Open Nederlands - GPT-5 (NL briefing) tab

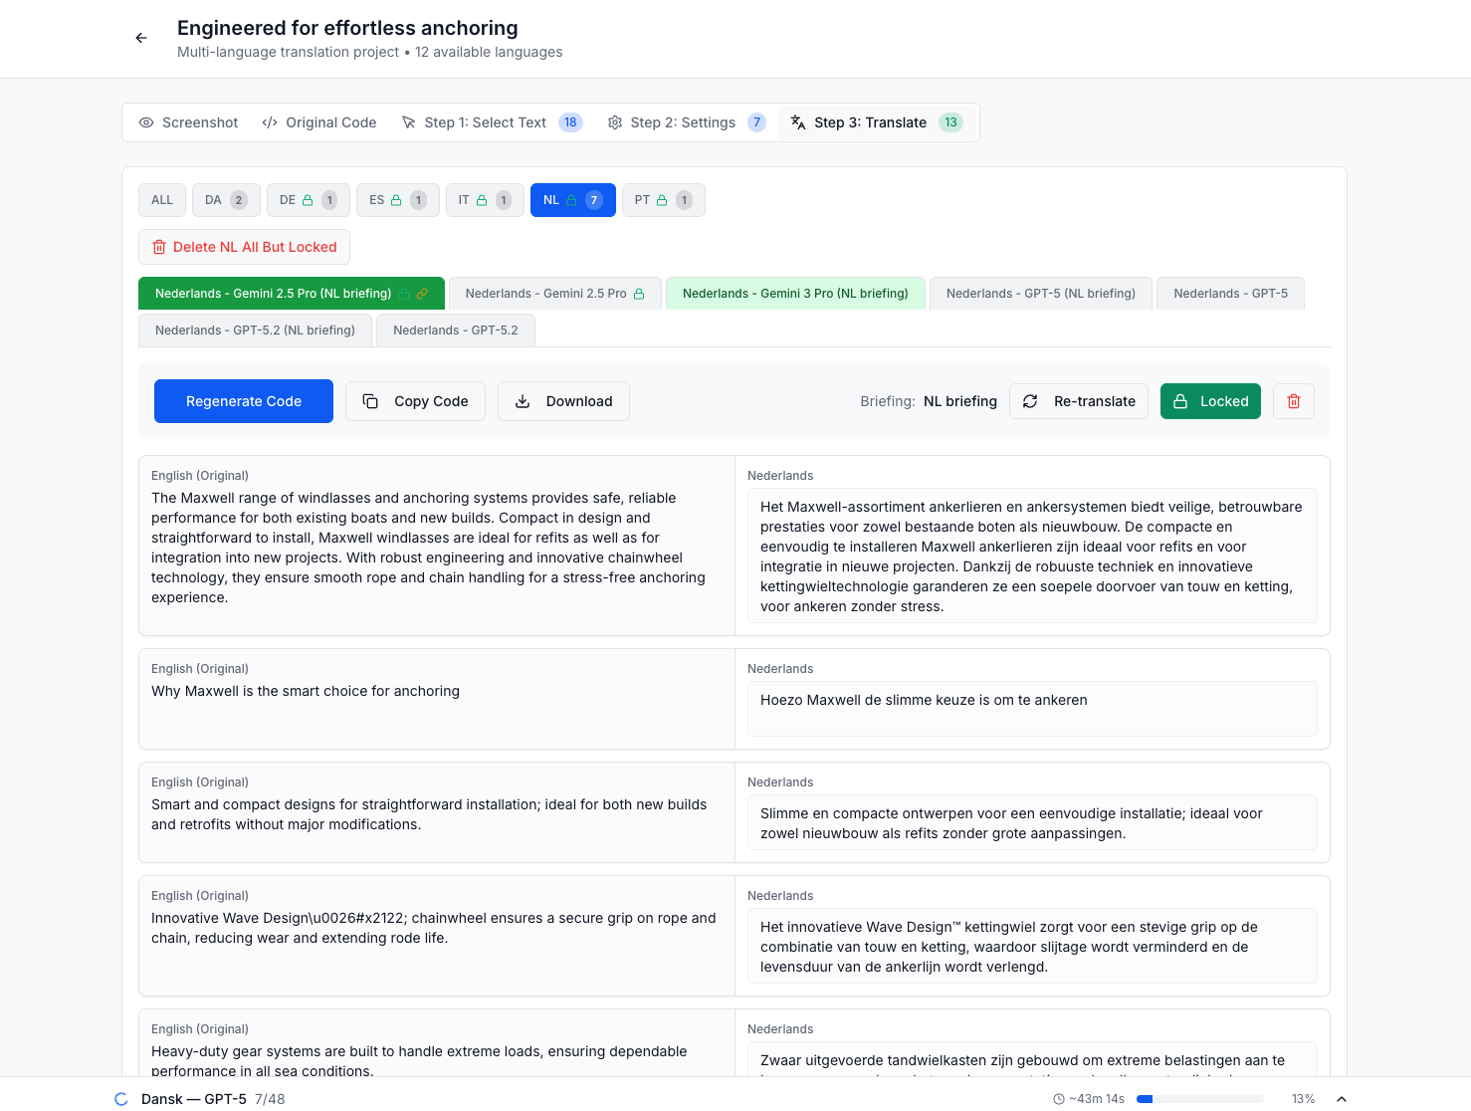click(1041, 294)
